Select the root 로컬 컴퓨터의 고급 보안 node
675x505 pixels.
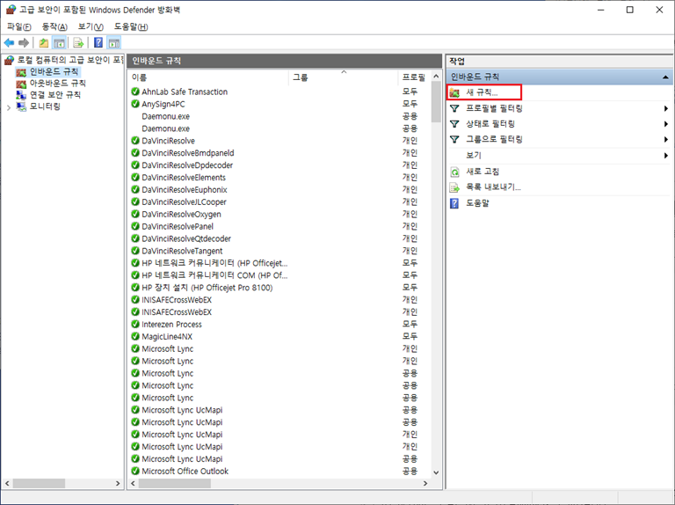click(x=69, y=60)
